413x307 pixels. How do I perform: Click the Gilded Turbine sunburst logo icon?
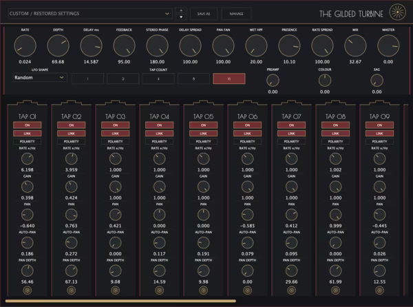[398, 12]
